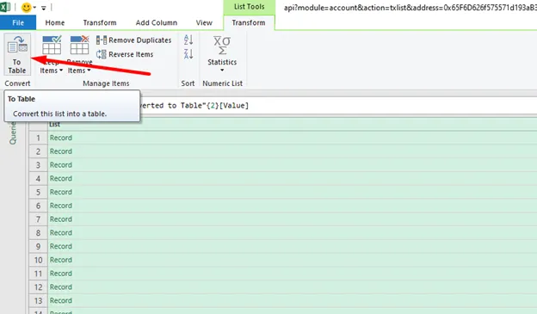This screenshot has height=314, width=537.
Task: Click the To Table convert button
Action: [x=17, y=54]
